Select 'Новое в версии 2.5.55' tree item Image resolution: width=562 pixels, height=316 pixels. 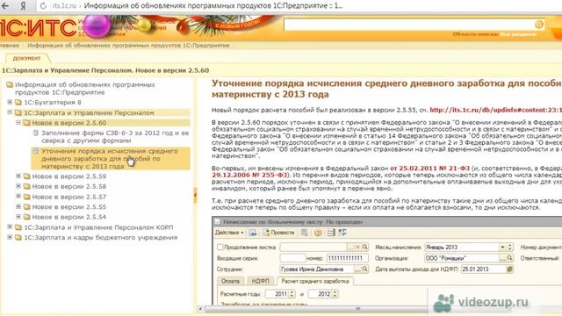click(x=69, y=207)
